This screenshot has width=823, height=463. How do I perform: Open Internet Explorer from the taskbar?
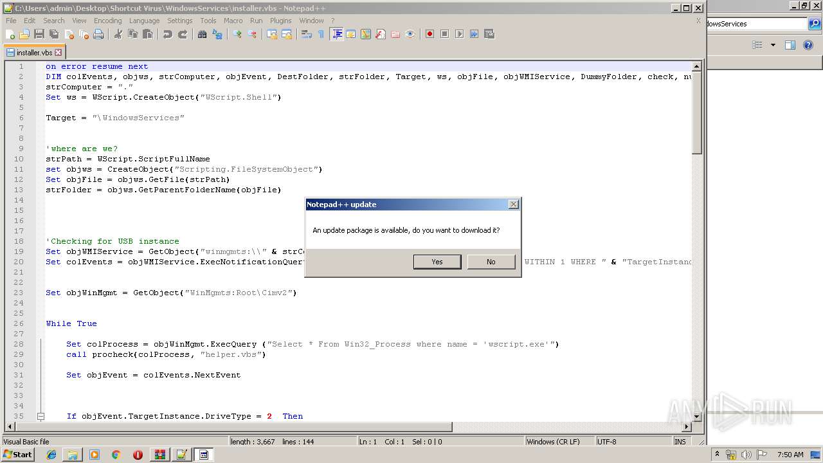51,455
